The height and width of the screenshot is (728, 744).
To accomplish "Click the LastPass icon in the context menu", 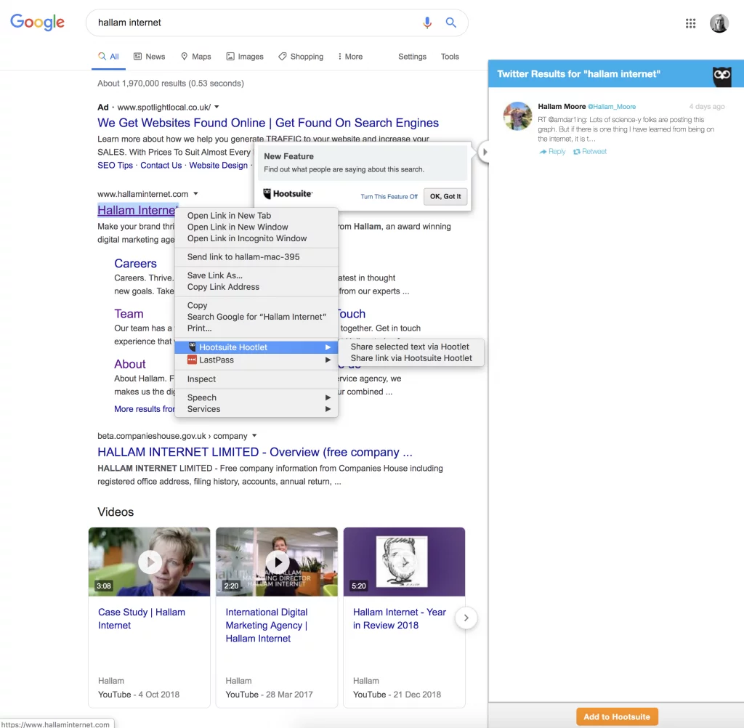I will (192, 360).
